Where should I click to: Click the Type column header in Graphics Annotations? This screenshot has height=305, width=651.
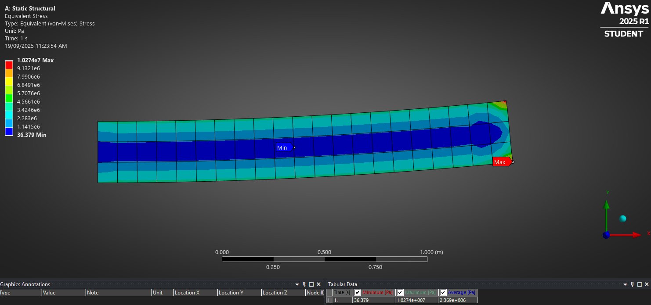point(21,293)
